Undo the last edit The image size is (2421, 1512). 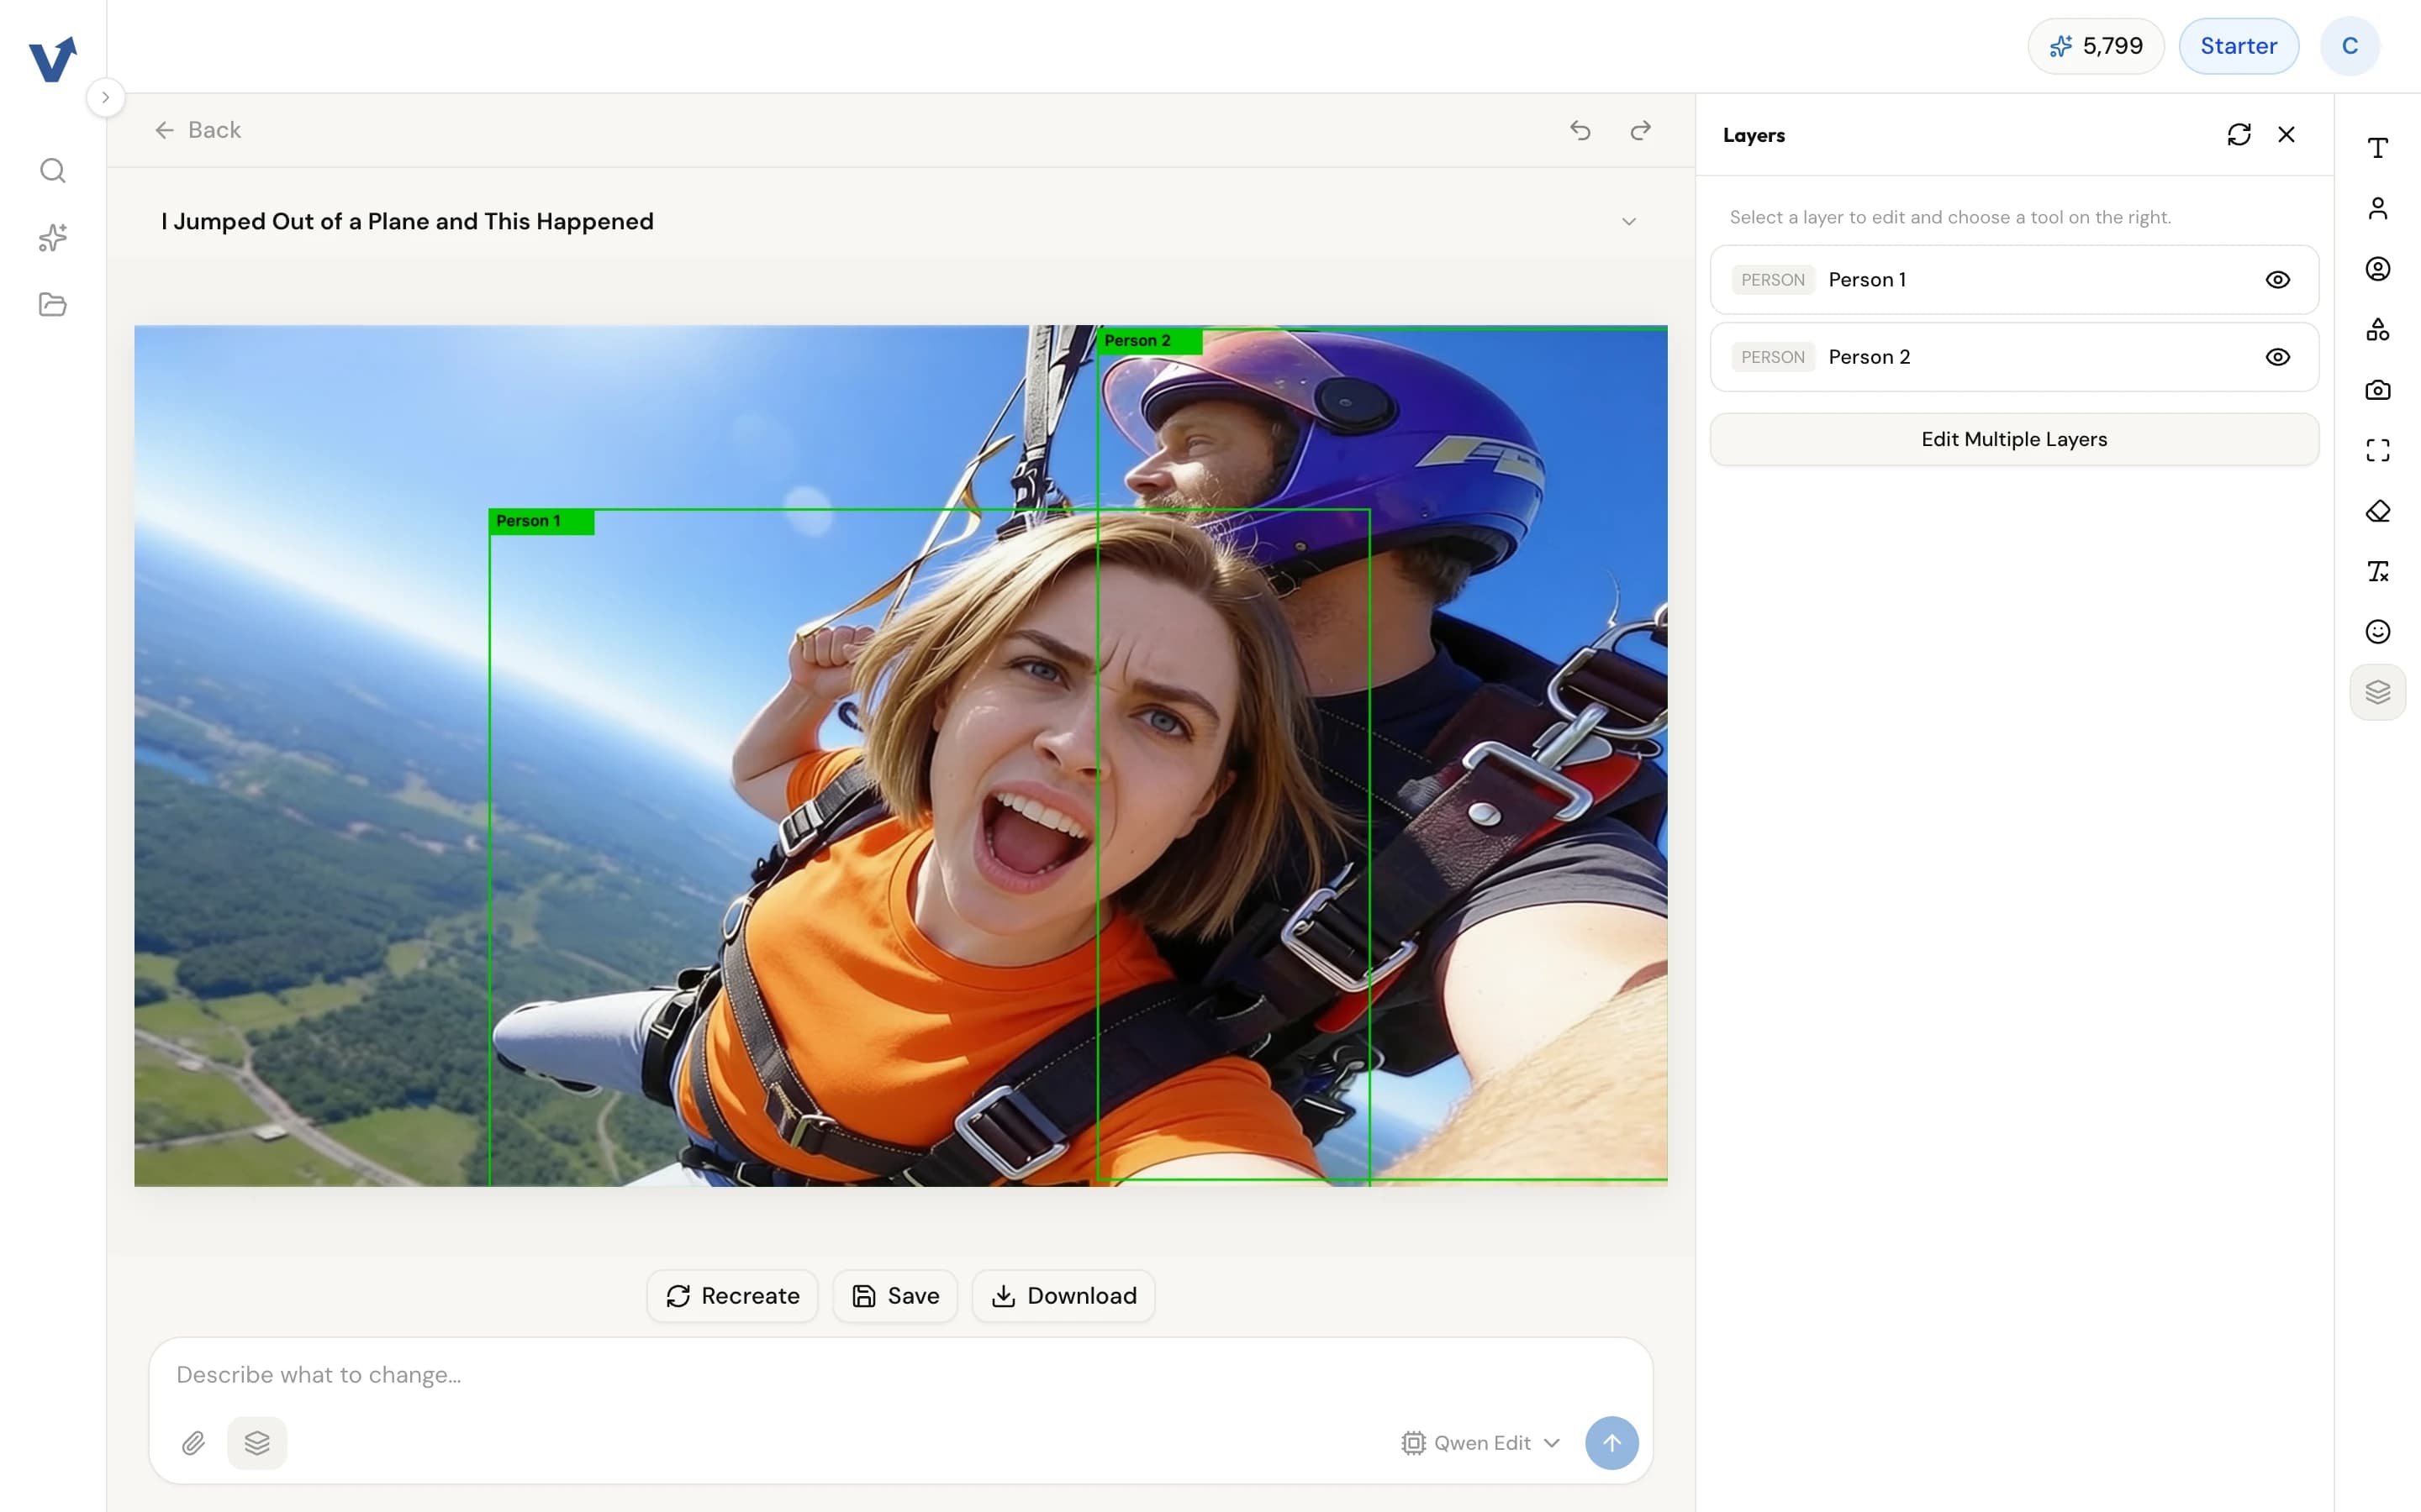coord(1580,130)
